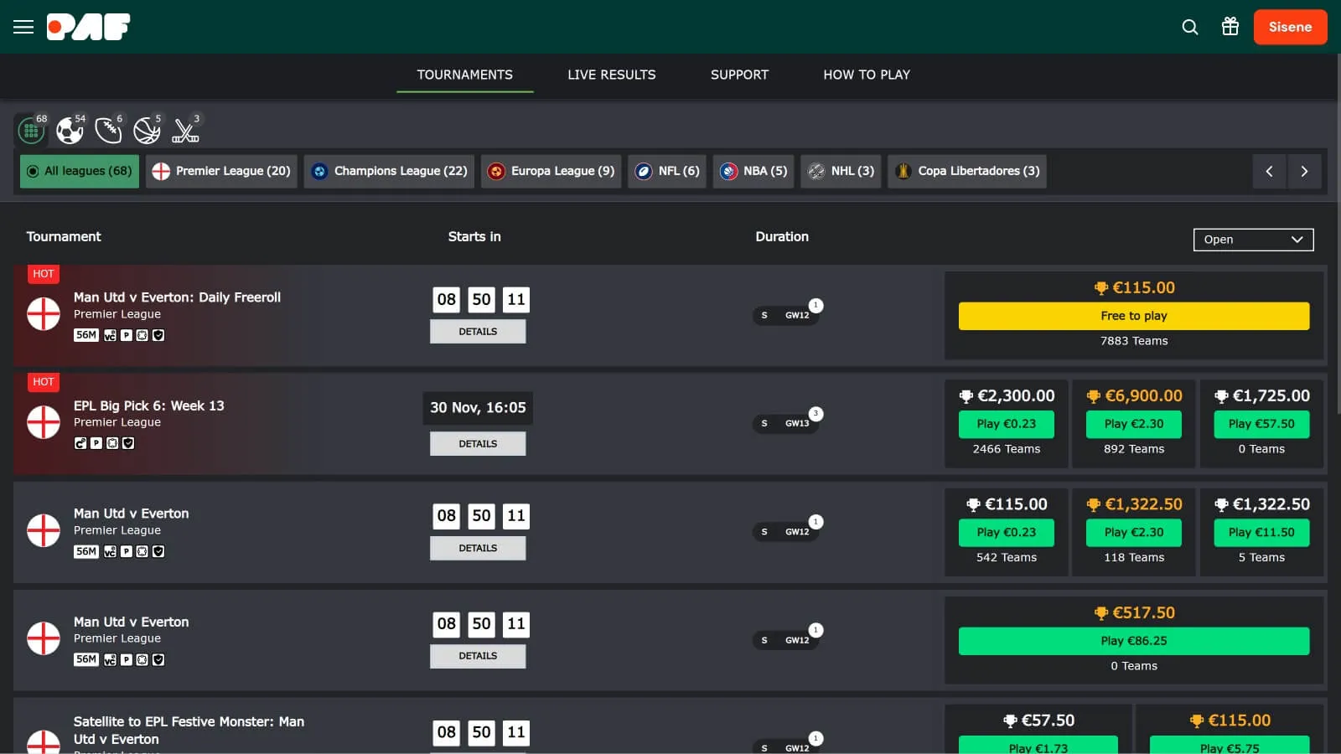Open the Open status dropdown
Viewport: 1341px width, 754px height.
pos(1253,240)
